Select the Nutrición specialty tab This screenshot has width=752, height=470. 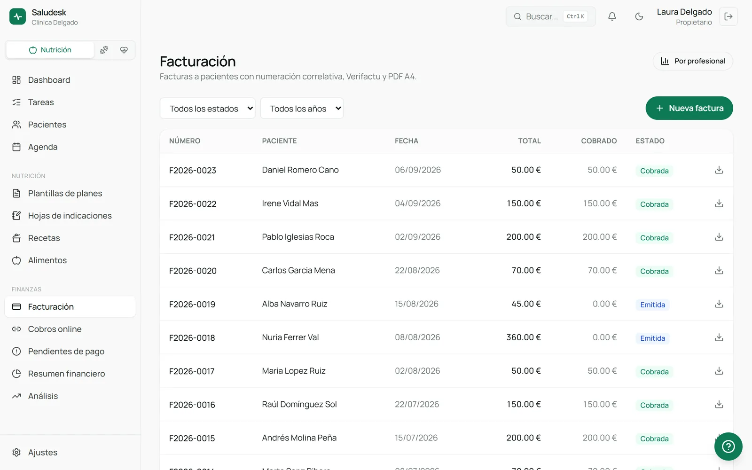pos(50,50)
